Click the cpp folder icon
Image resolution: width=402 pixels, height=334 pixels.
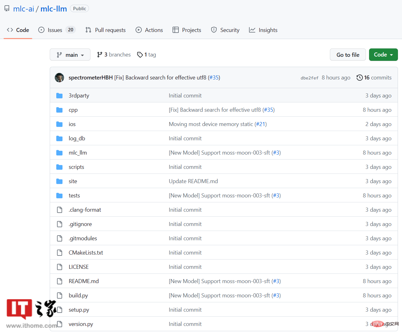[x=59, y=110]
